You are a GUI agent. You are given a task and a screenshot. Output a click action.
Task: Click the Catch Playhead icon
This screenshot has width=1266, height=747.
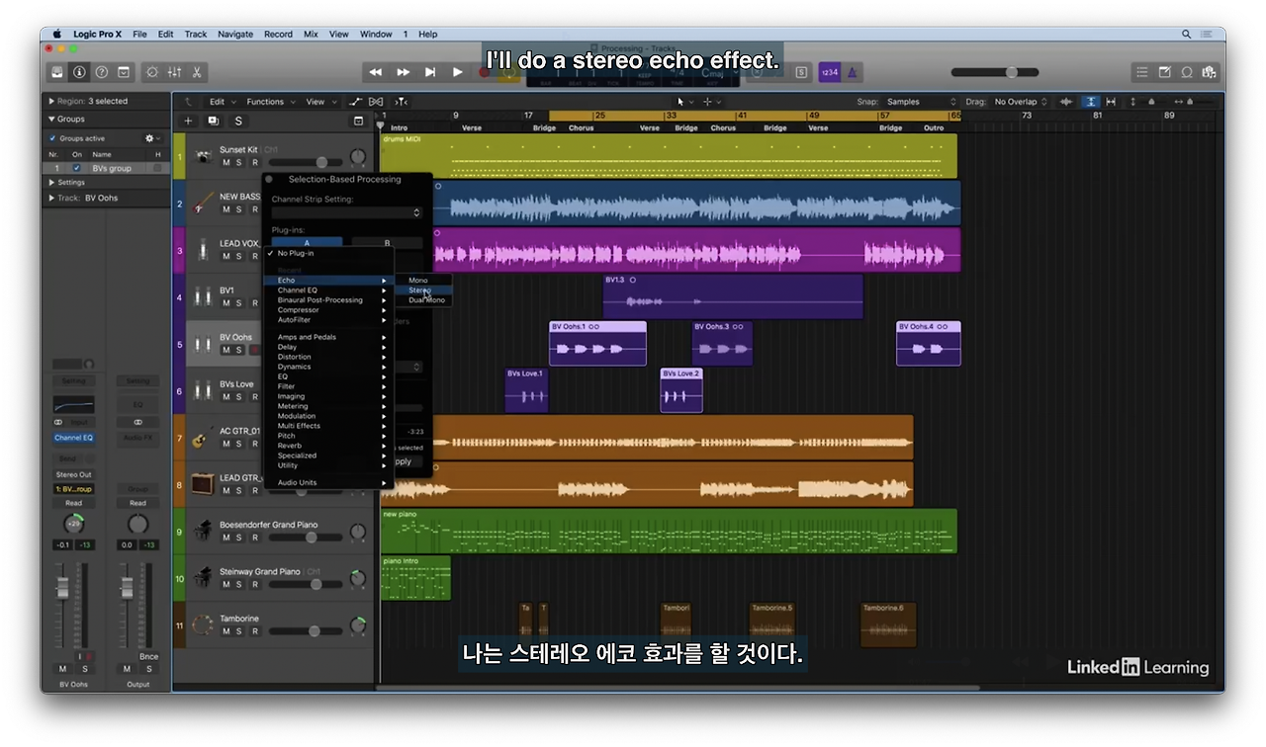tap(401, 102)
